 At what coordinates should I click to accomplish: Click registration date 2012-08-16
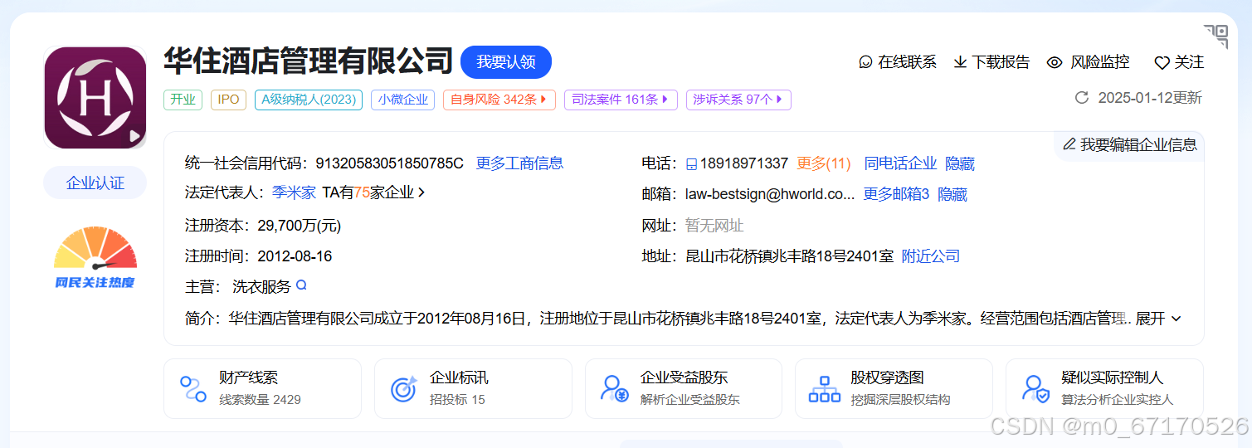295,256
